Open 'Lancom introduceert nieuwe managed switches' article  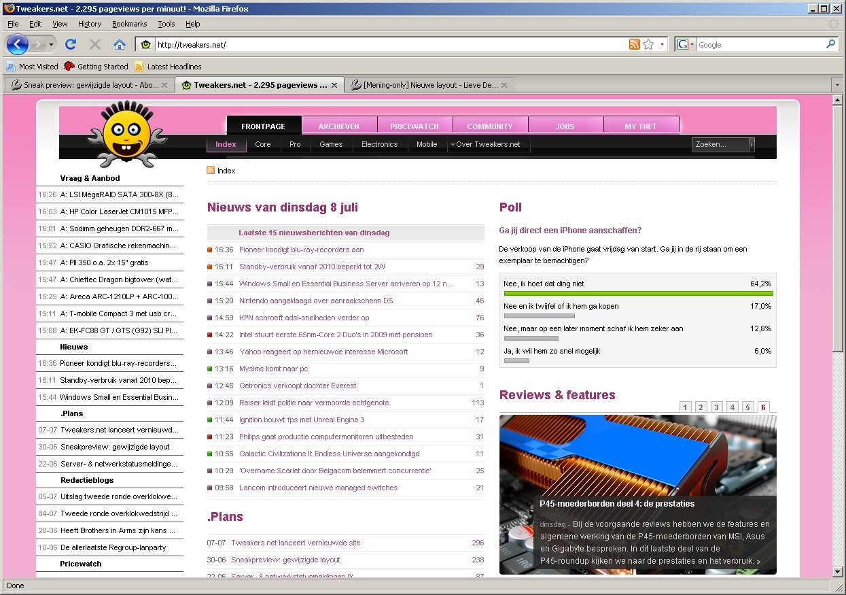tap(318, 488)
